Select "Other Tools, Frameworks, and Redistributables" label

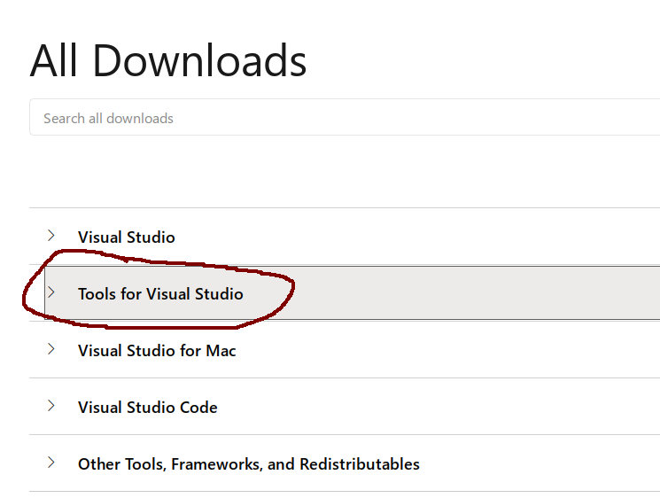(x=249, y=464)
